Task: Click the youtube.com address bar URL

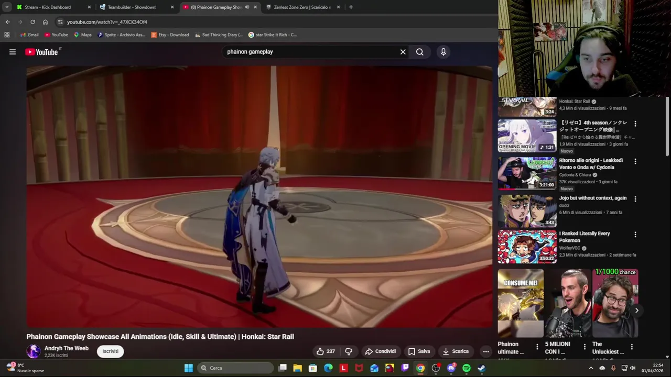Action: click(107, 22)
